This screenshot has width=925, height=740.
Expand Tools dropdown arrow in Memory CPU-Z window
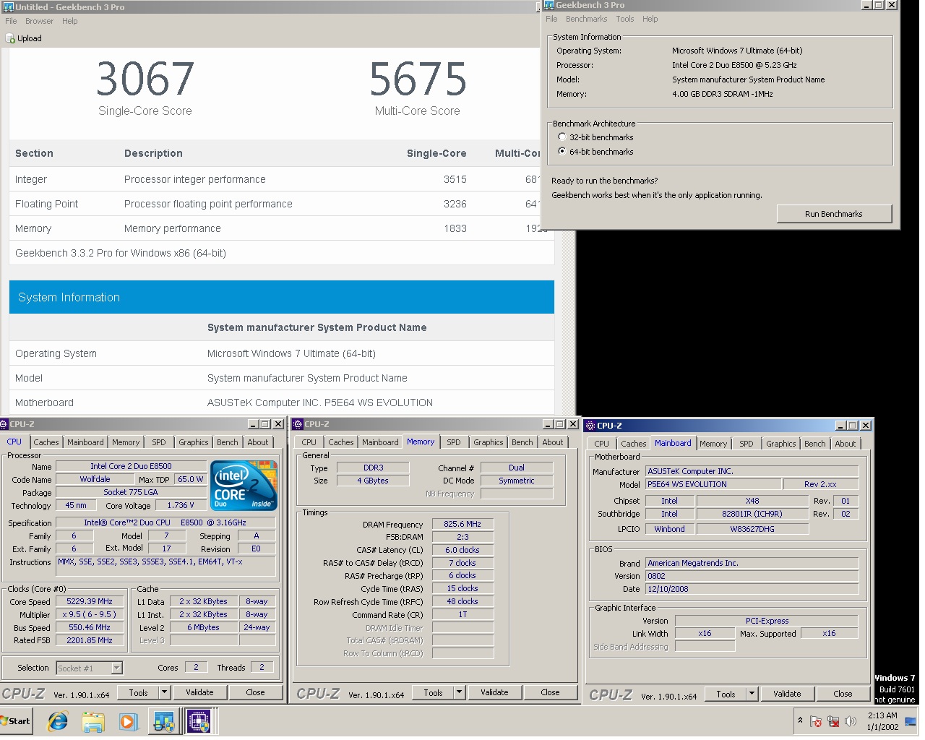pyautogui.click(x=459, y=692)
